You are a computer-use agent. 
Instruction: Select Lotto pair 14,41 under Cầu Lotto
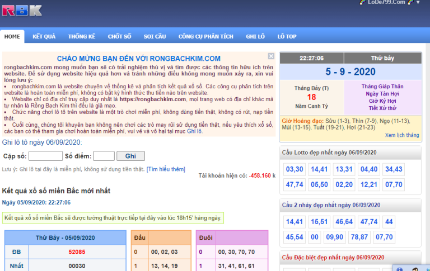319,169
